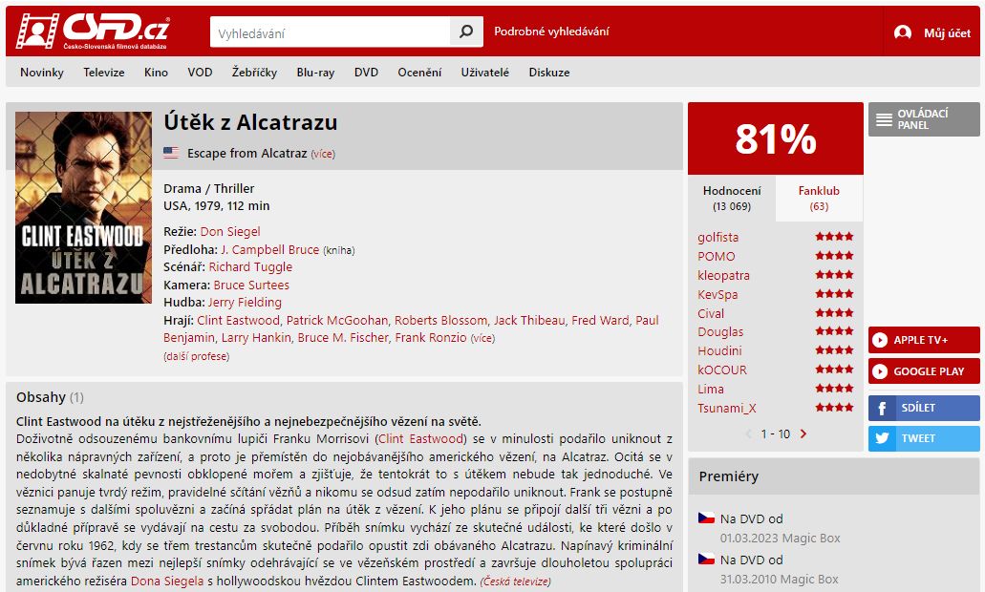Click the magnifier search icon button
Viewport: 985px width, 592px height.
point(466,32)
